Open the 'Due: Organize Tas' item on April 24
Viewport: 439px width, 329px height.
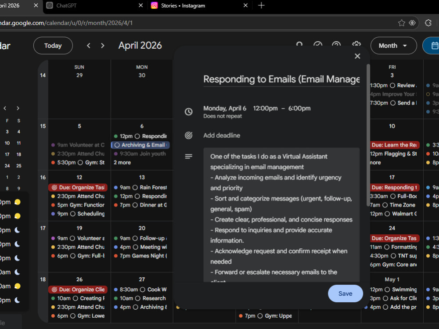tap(395, 238)
